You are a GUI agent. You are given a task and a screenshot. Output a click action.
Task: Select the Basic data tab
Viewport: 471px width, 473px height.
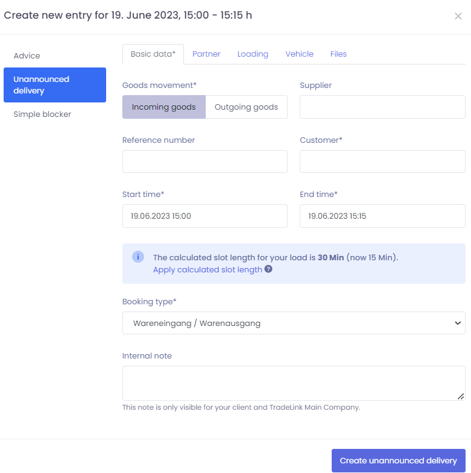click(x=153, y=54)
